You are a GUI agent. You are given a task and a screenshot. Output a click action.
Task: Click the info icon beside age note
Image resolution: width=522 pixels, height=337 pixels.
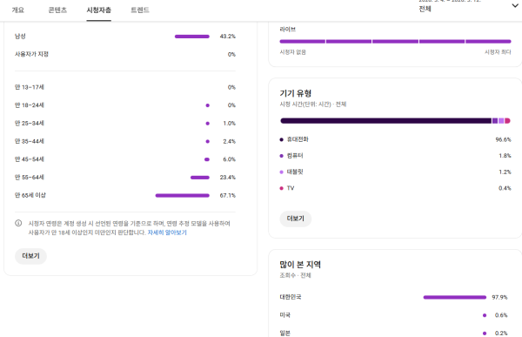tap(18, 223)
